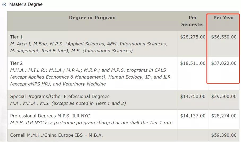
Task: Click Tier 2 per-semester amount $18,511.00
Action: (x=193, y=63)
